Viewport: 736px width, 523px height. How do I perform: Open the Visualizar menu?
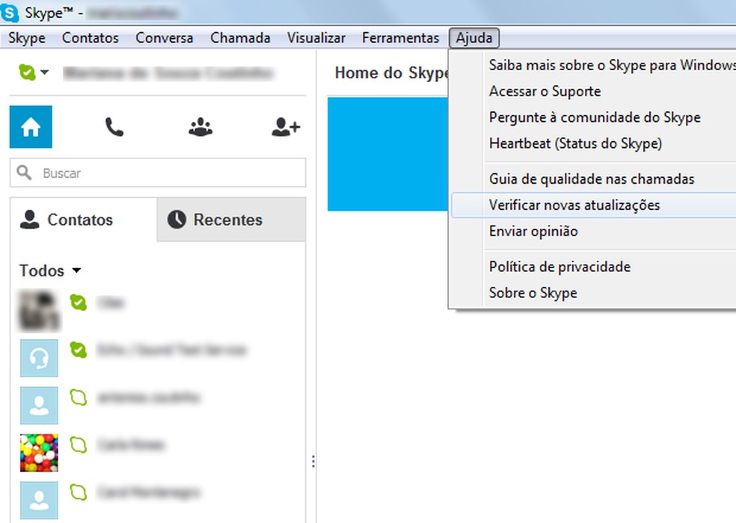(x=316, y=38)
